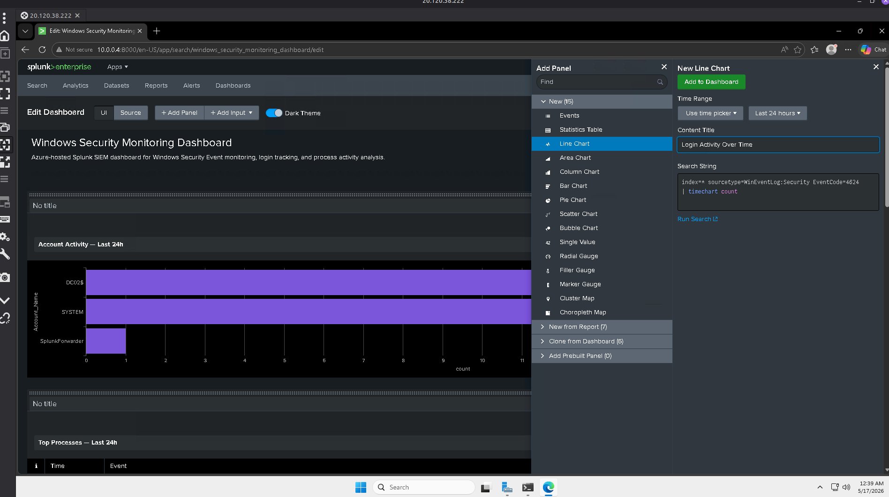Close the Add Panel sidebar

(x=664, y=67)
